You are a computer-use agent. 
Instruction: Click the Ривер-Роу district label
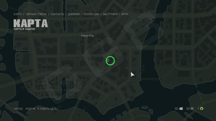[x=87, y=36]
